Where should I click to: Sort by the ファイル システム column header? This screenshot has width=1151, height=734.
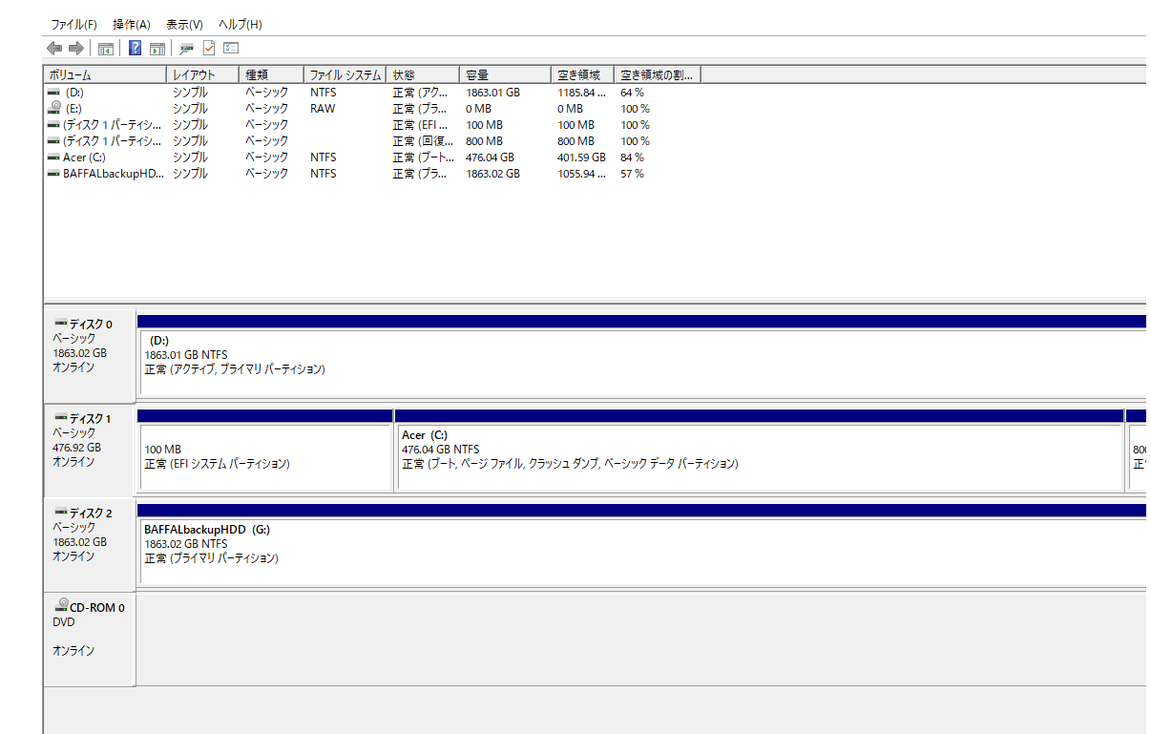pos(345,74)
